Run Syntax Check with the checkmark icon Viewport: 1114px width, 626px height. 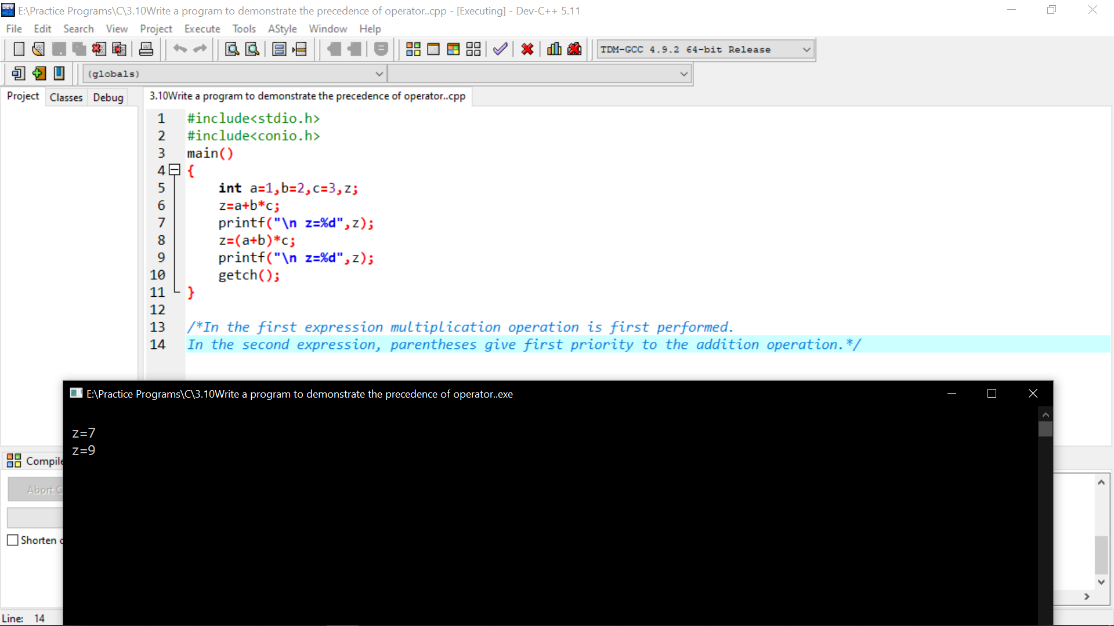click(x=500, y=49)
